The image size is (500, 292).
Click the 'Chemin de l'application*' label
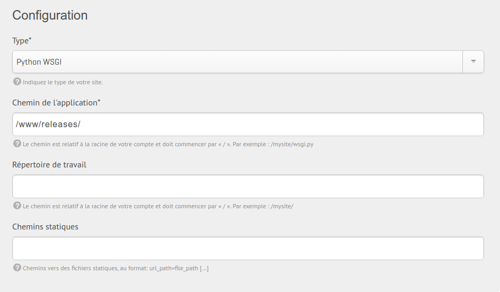pos(56,103)
